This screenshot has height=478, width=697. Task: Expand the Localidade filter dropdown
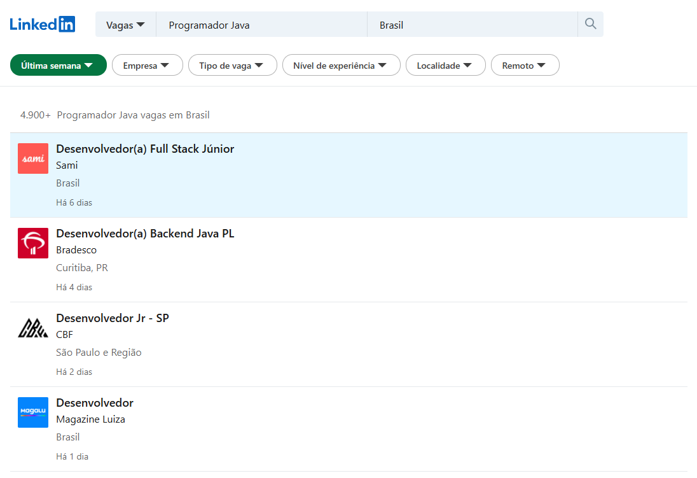click(x=445, y=66)
